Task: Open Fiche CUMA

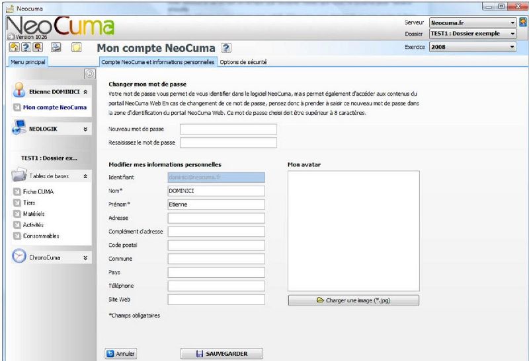Action: [x=38, y=191]
